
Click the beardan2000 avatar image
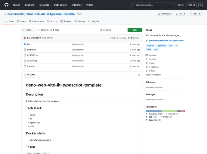click(x=25, y=38)
